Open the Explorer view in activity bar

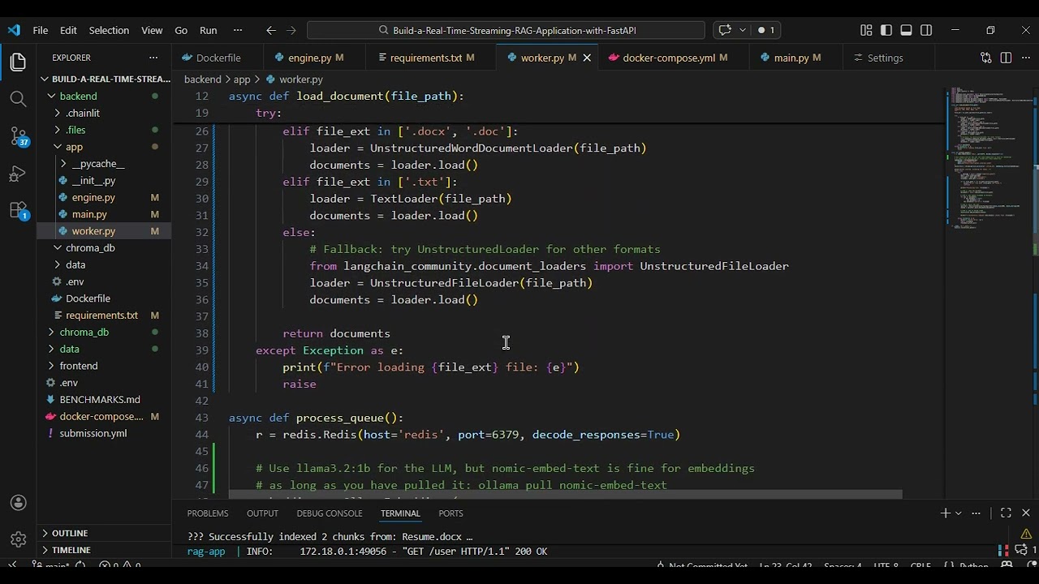click(x=18, y=62)
